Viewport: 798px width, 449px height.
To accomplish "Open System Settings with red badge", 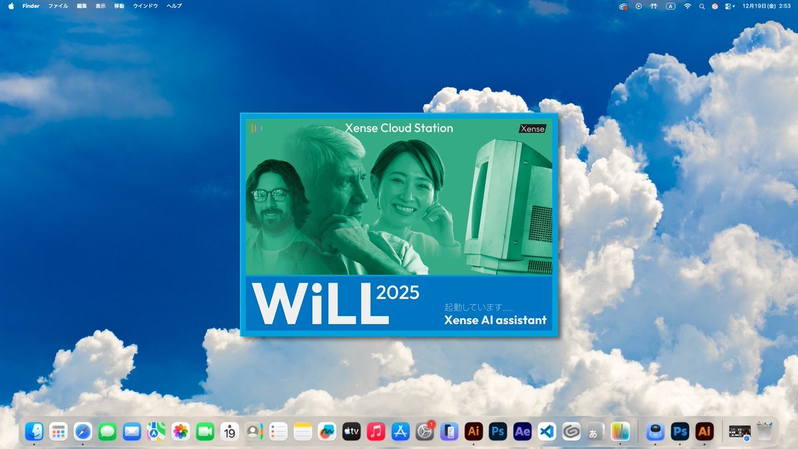I will [424, 432].
